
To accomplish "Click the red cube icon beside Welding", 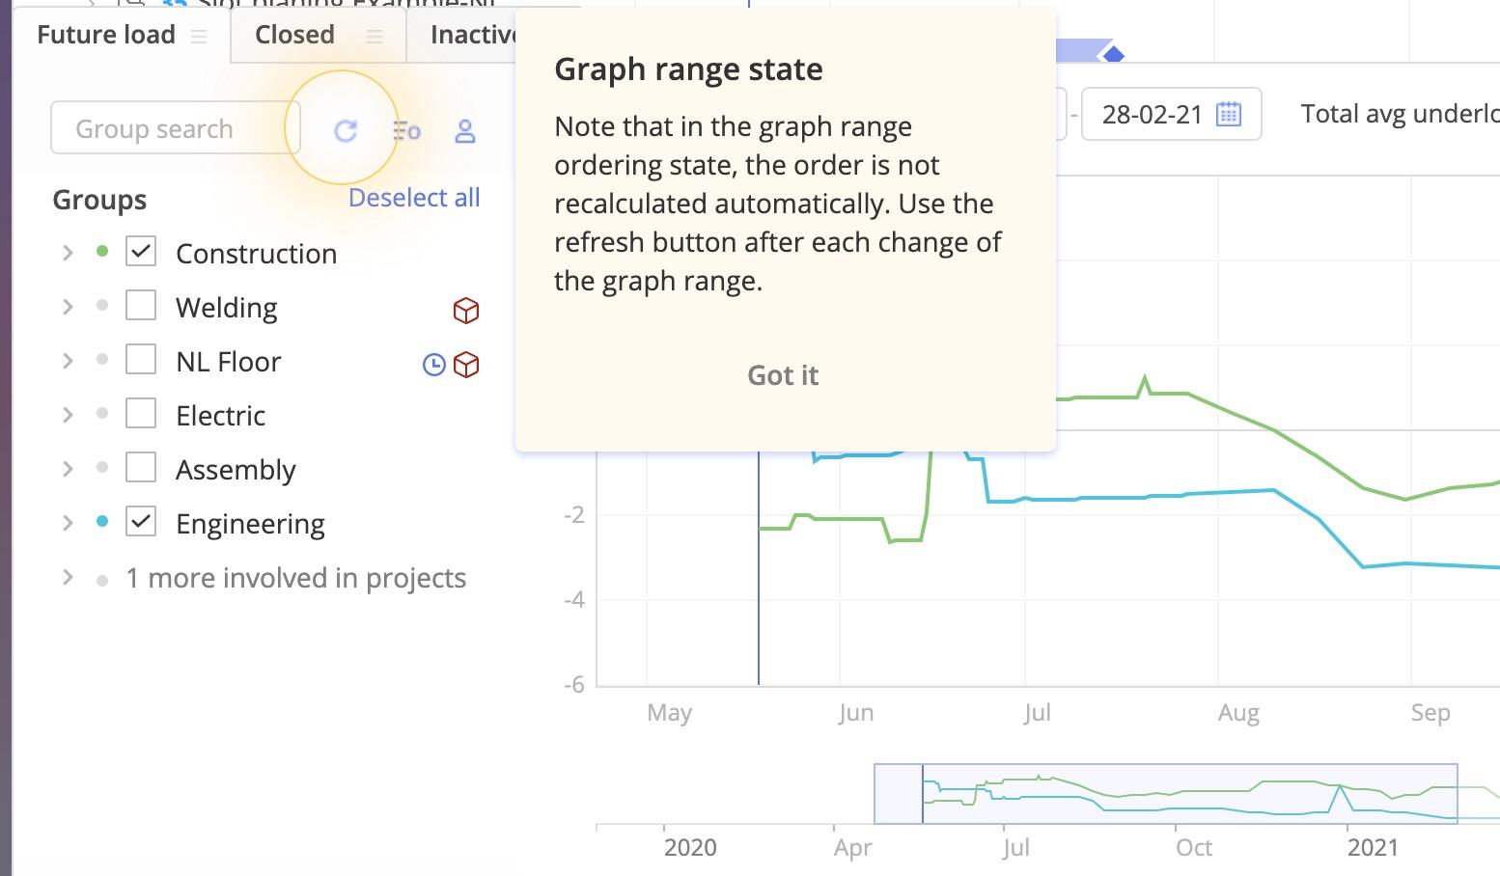I will coord(466,310).
